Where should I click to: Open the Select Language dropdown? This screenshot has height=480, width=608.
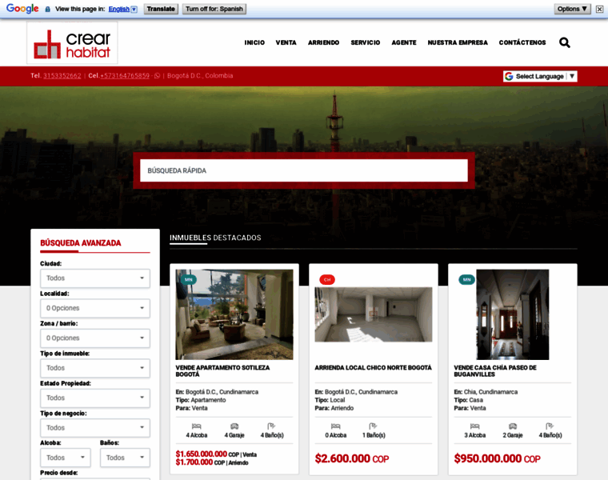tap(540, 76)
